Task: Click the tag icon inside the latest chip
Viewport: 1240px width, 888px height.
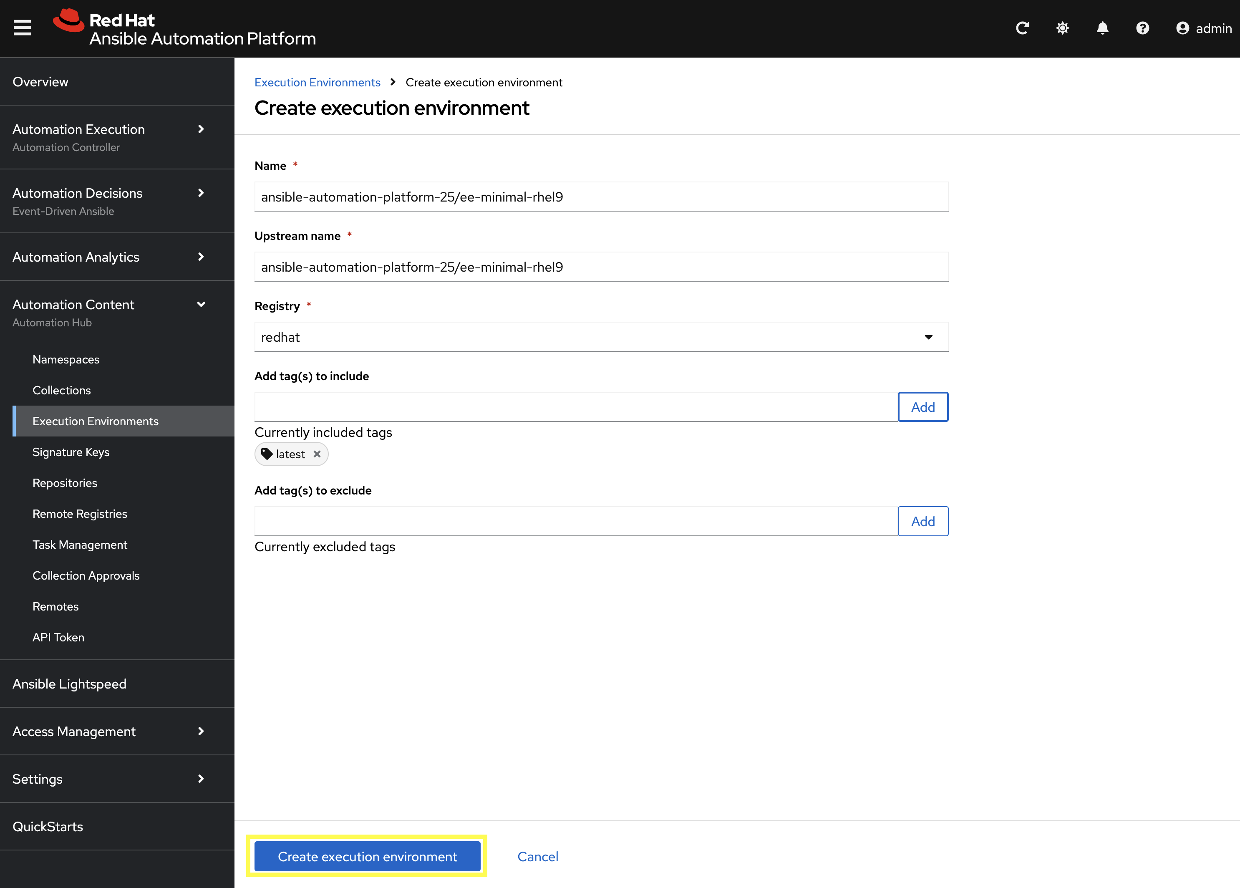Action: coord(267,454)
